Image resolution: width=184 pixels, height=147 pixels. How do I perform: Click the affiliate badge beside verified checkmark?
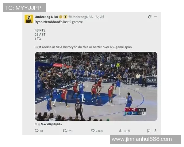pyautogui.click(x=65, y=17)
